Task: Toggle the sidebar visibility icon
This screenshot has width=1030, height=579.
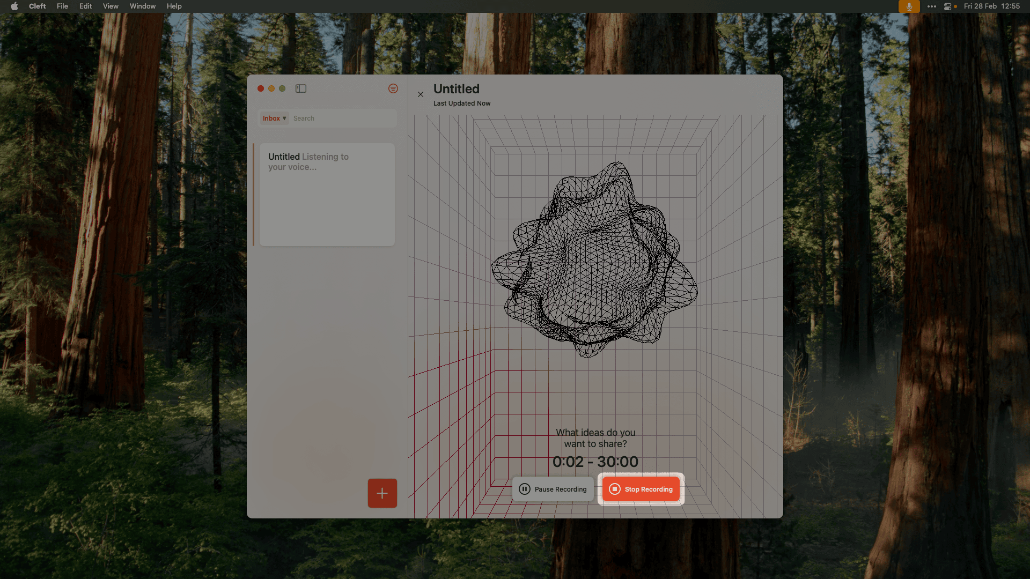Action: click(x=301, y=88)
